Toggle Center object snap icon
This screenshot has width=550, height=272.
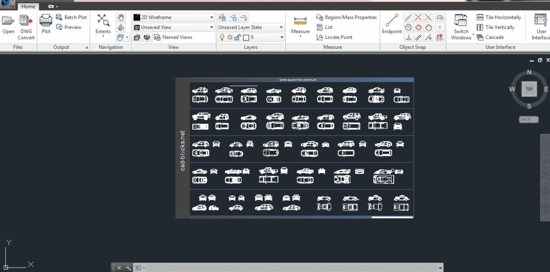pos(408,27)
